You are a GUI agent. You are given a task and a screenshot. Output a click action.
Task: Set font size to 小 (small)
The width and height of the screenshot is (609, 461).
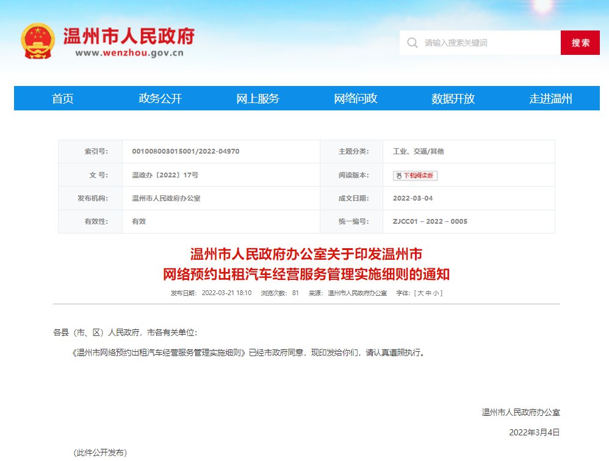click(x=436, y=293)
